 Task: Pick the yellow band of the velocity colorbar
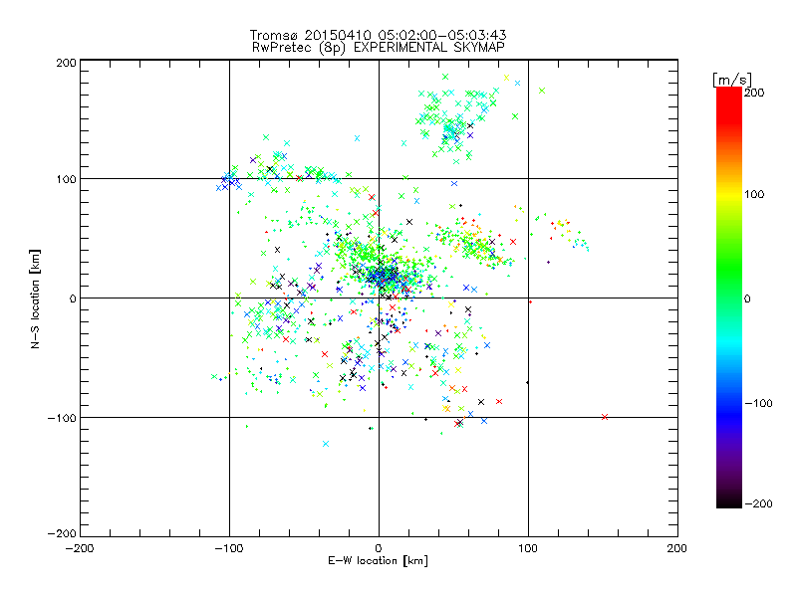click(729, 195)
